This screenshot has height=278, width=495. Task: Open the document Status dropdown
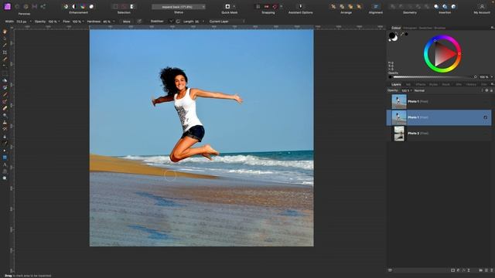[179, 7]
